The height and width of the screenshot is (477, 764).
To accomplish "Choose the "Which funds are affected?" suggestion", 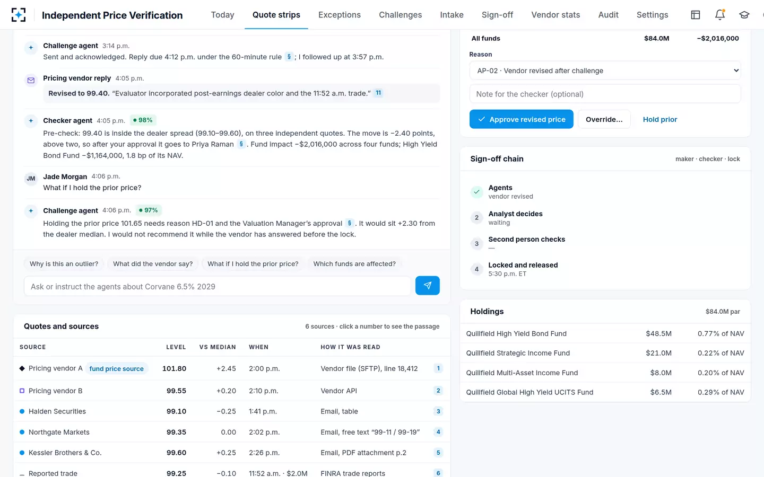I will tap(354, 264).
